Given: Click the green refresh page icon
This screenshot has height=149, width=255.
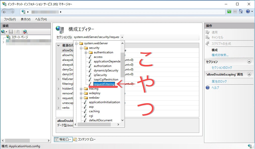Looking at the screenshot, I should pyautogui.click(x=229, y=12).
